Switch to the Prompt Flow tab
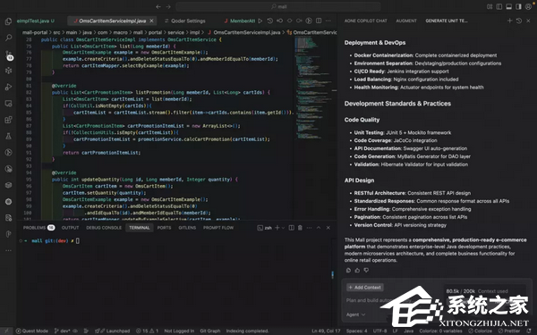Viewport: 537px width, 335px height. pyautogui.click(x=218, y=228)
